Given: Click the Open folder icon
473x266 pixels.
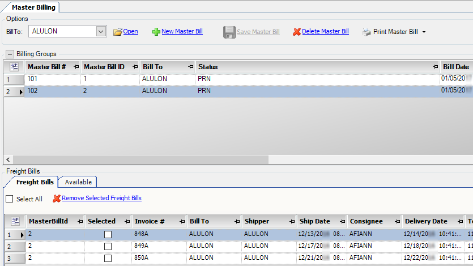Looking at the screenshot, I should coord(118,32).
